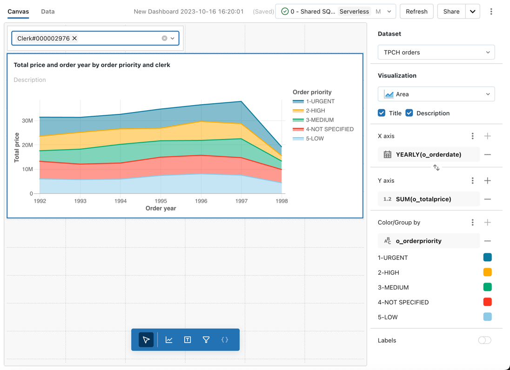Add another Y axis field
This screenshot has height=370, width=510.
tap(487, 180)
